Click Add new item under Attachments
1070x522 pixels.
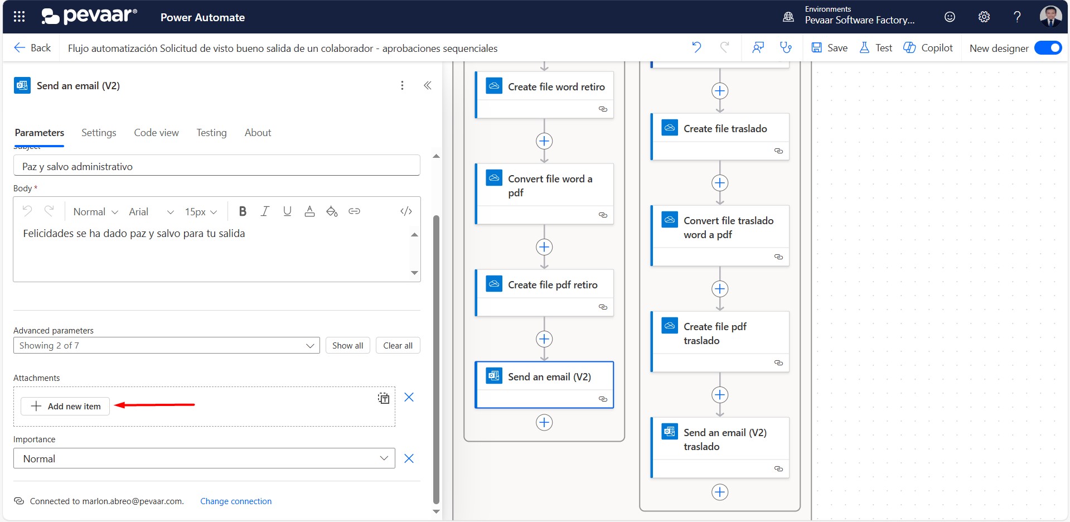pyautogui.click(x=65, y=406)
